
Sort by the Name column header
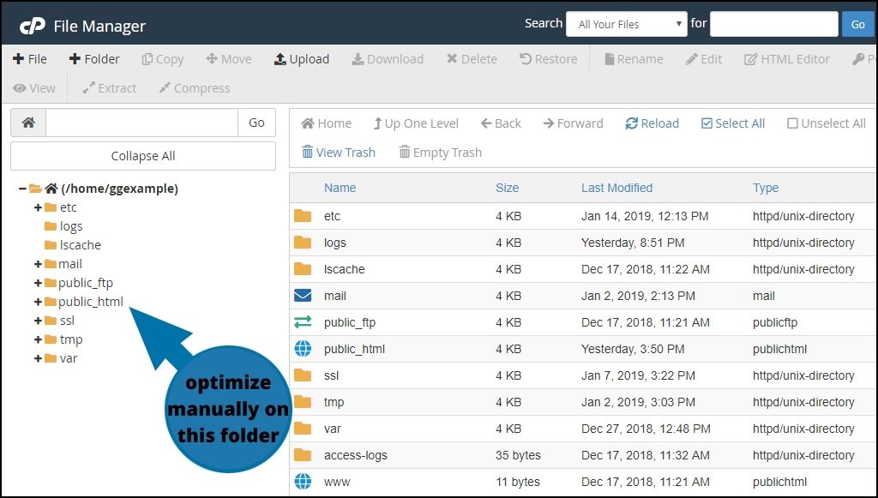coord(340,188)
